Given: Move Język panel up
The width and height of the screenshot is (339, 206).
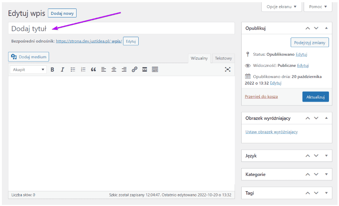Looking at the screenshot, I should click(x=308, y=156).
